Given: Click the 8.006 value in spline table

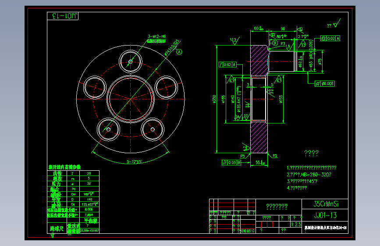Looking at the screenshot, I should [x=89, y=209].
